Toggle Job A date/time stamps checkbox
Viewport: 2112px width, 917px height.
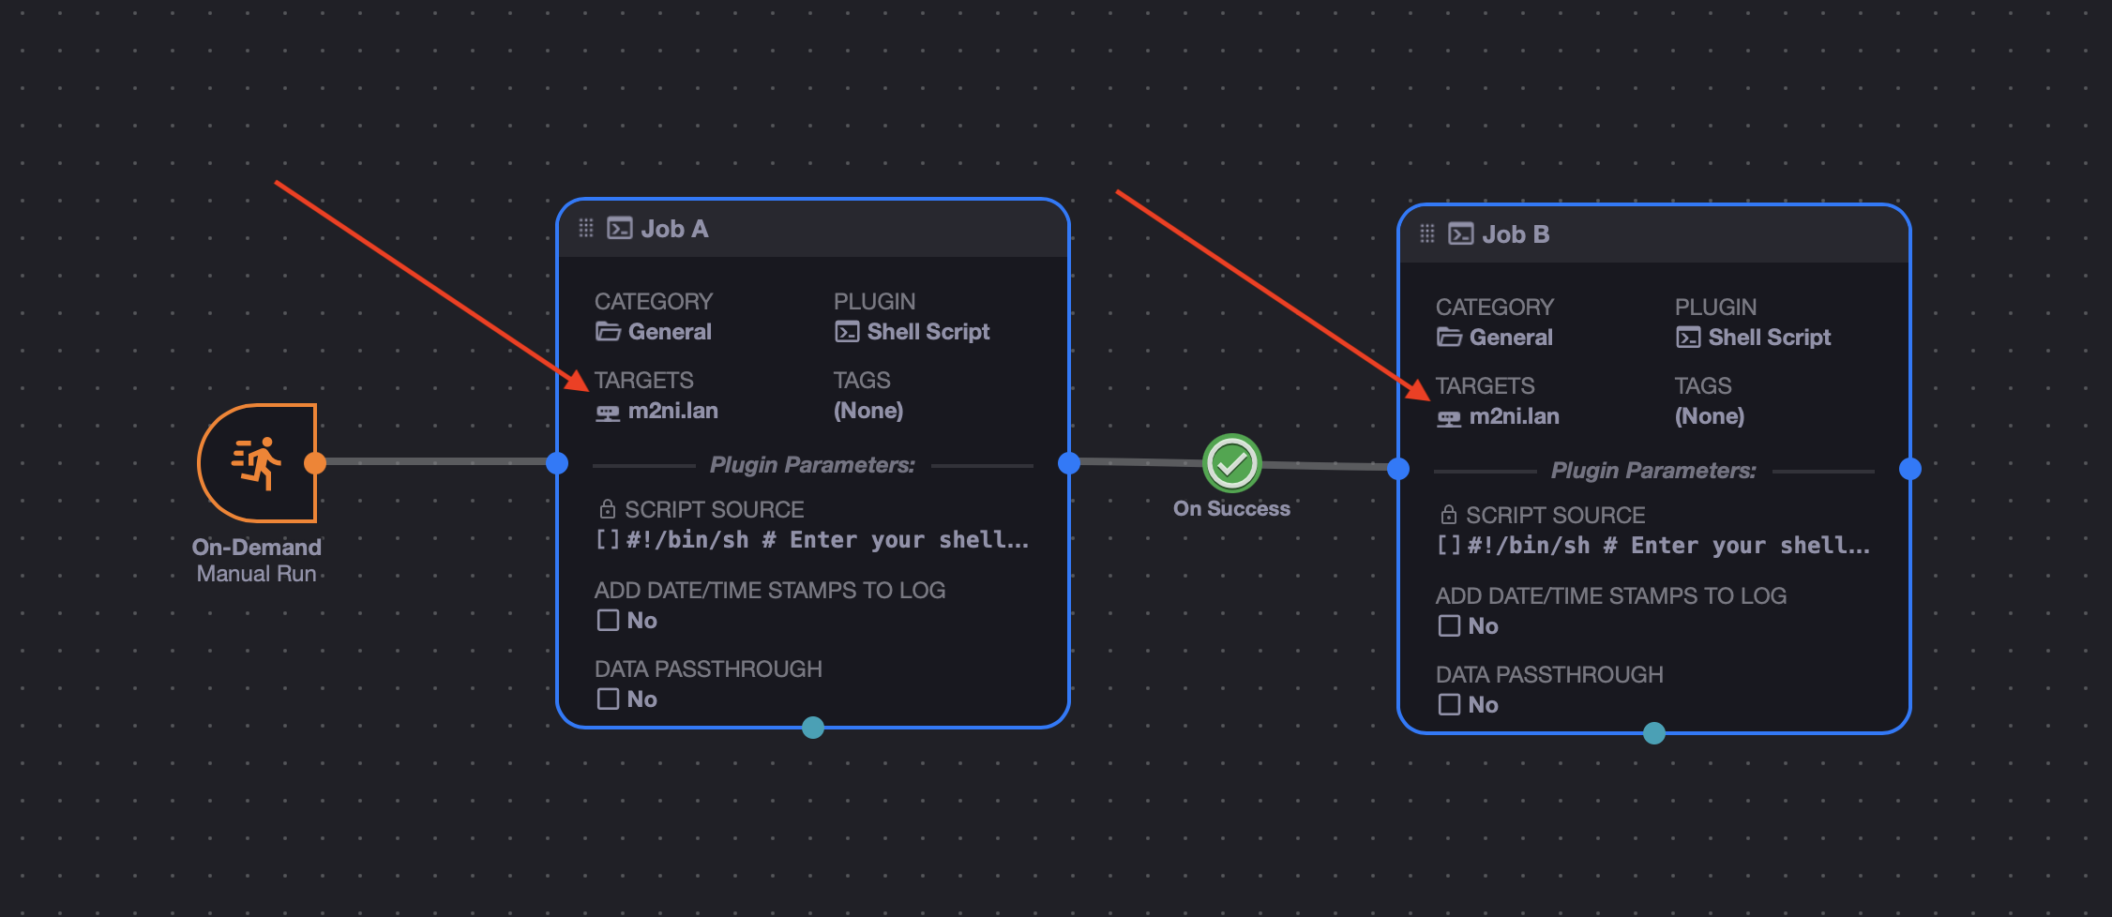pyautogui.click(x=608, y=621)
